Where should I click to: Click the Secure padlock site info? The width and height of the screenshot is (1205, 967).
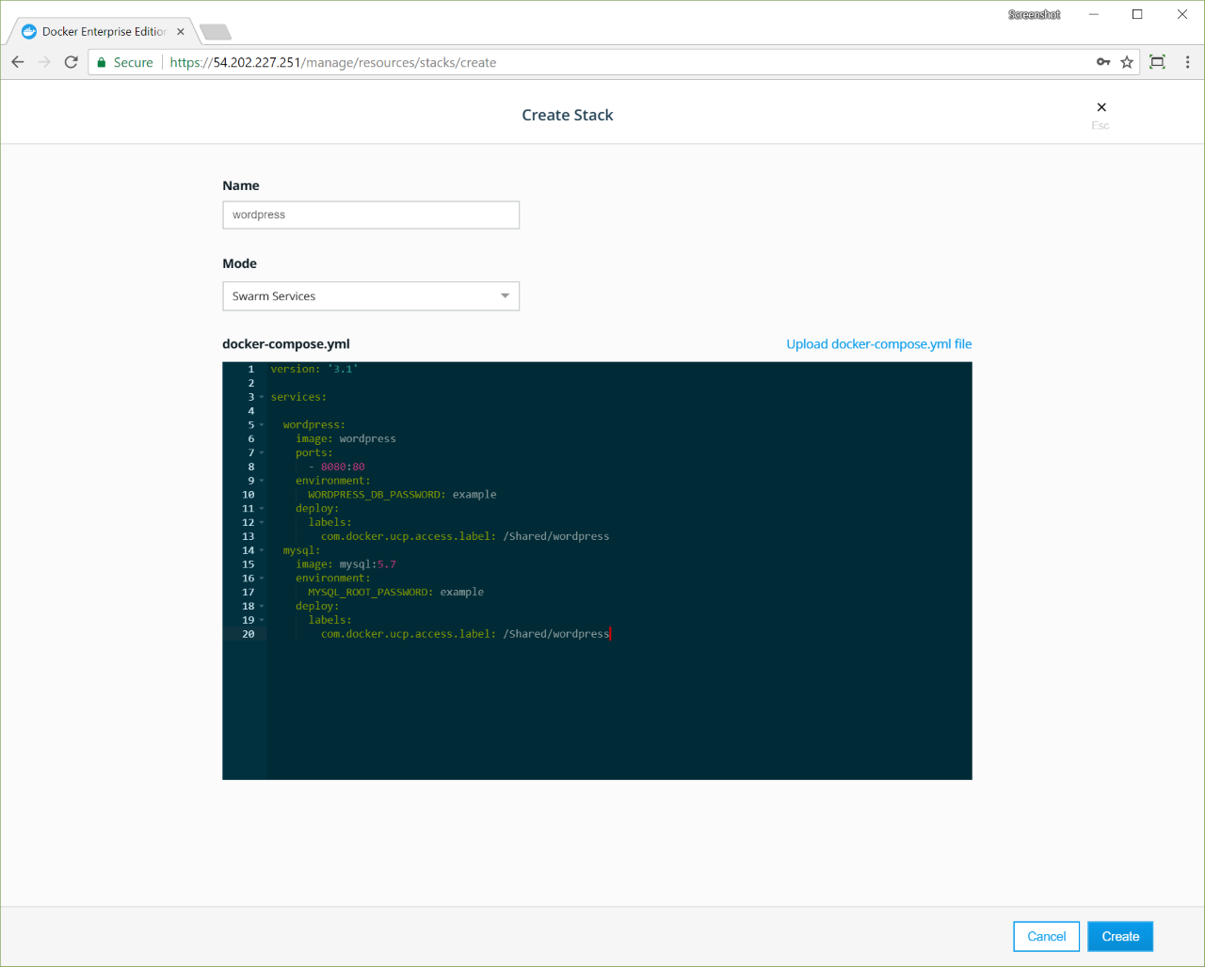click(124, 62)
